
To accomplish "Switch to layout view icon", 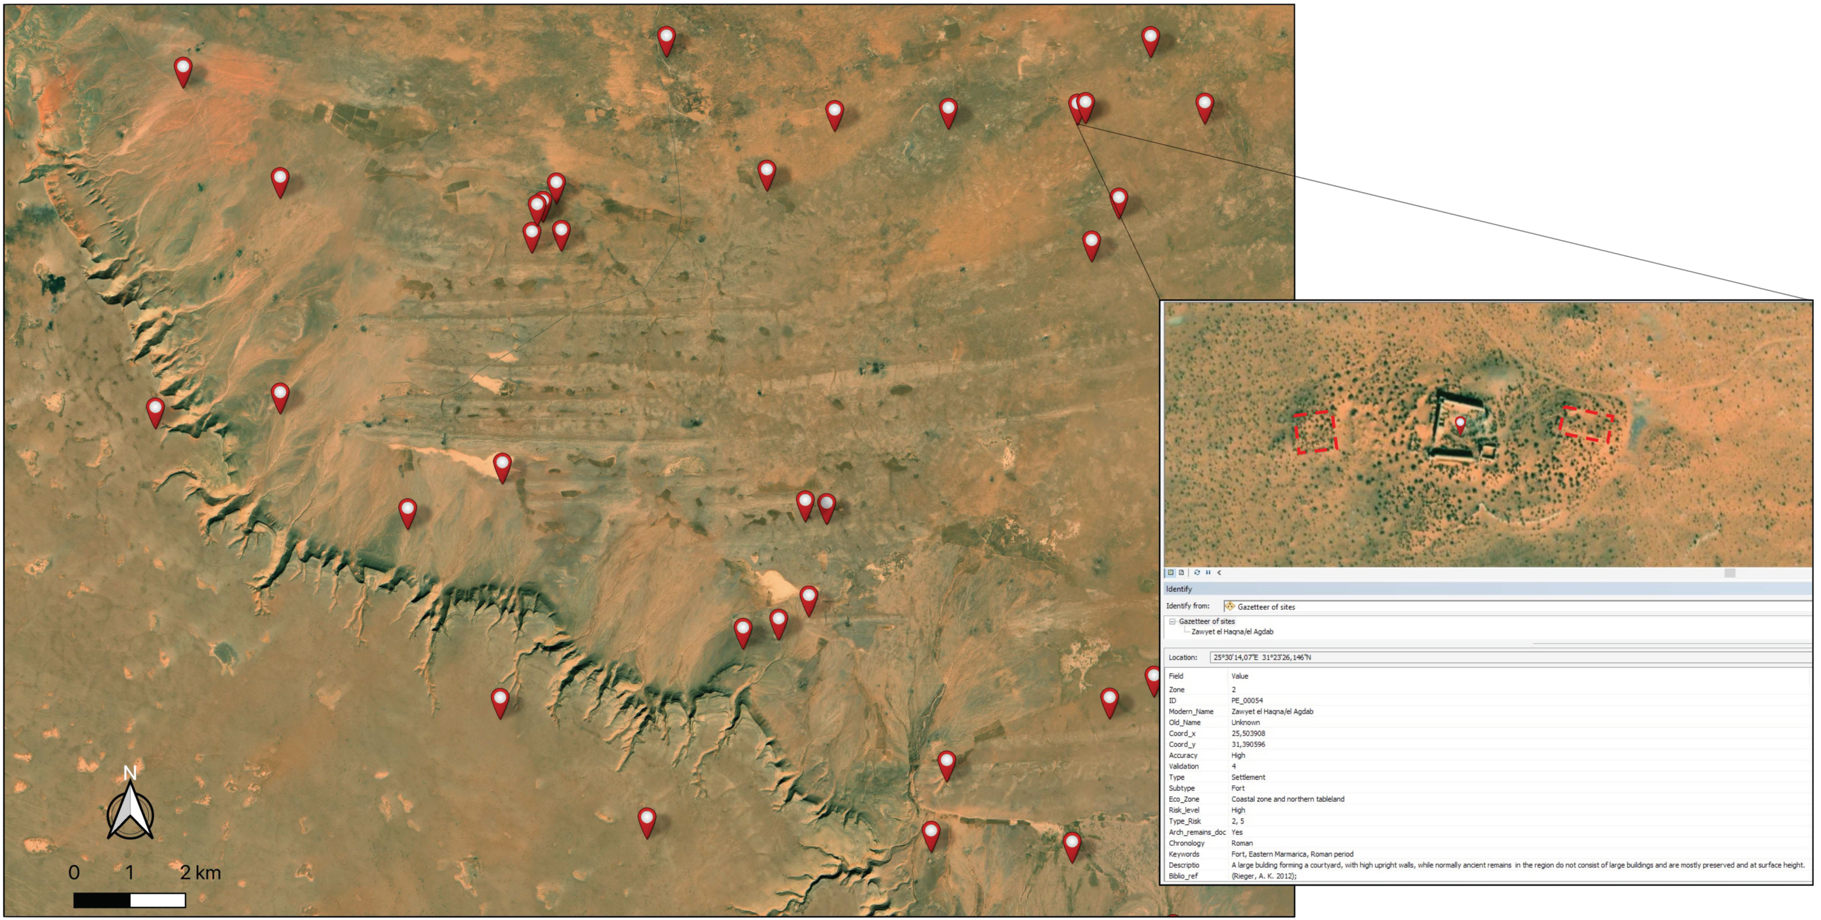I will pos(1181,572).
